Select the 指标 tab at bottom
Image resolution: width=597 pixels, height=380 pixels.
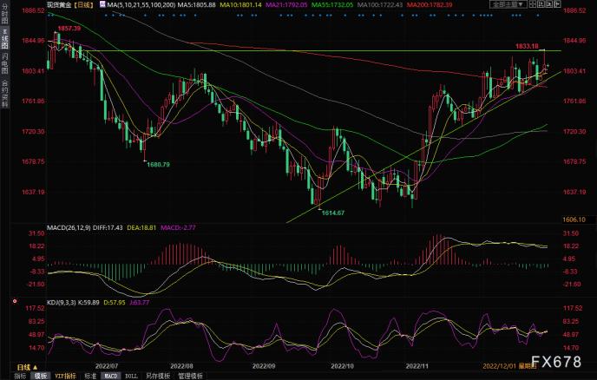point(20,376)
